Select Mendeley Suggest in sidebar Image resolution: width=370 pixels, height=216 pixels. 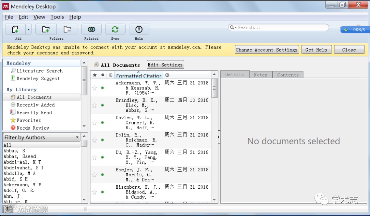[x=38, y=78]
